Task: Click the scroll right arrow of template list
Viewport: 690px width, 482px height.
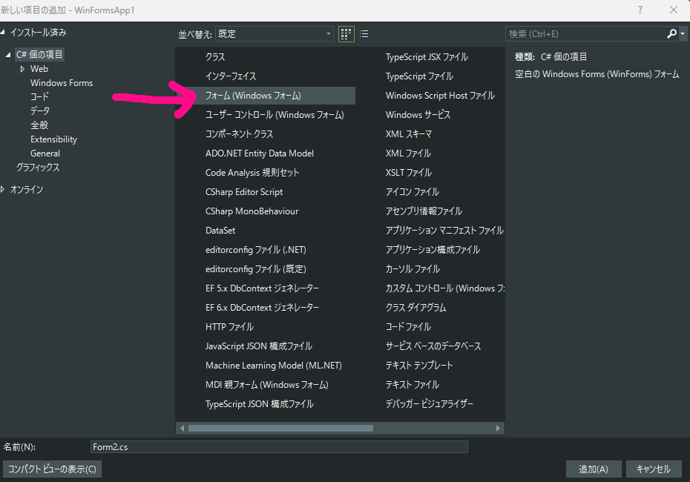Action: (x=498, y=429)
